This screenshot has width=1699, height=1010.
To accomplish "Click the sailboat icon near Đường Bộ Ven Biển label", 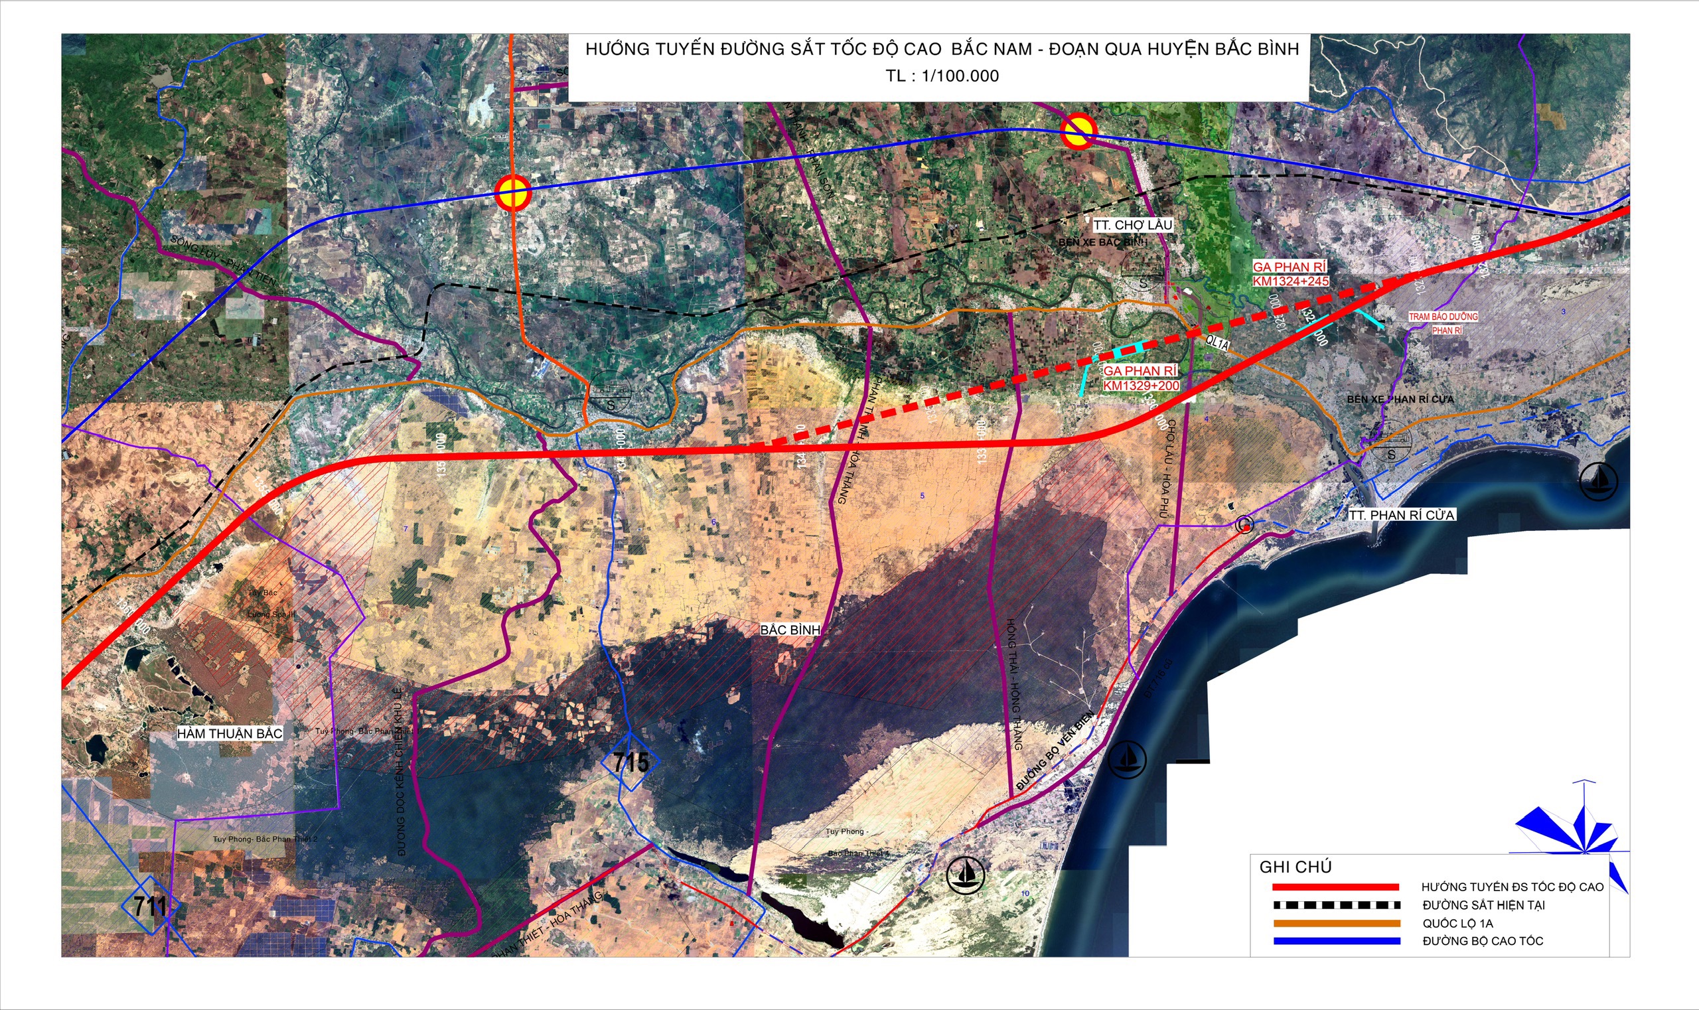I will pyautogui.click(x=1127, y=758).
